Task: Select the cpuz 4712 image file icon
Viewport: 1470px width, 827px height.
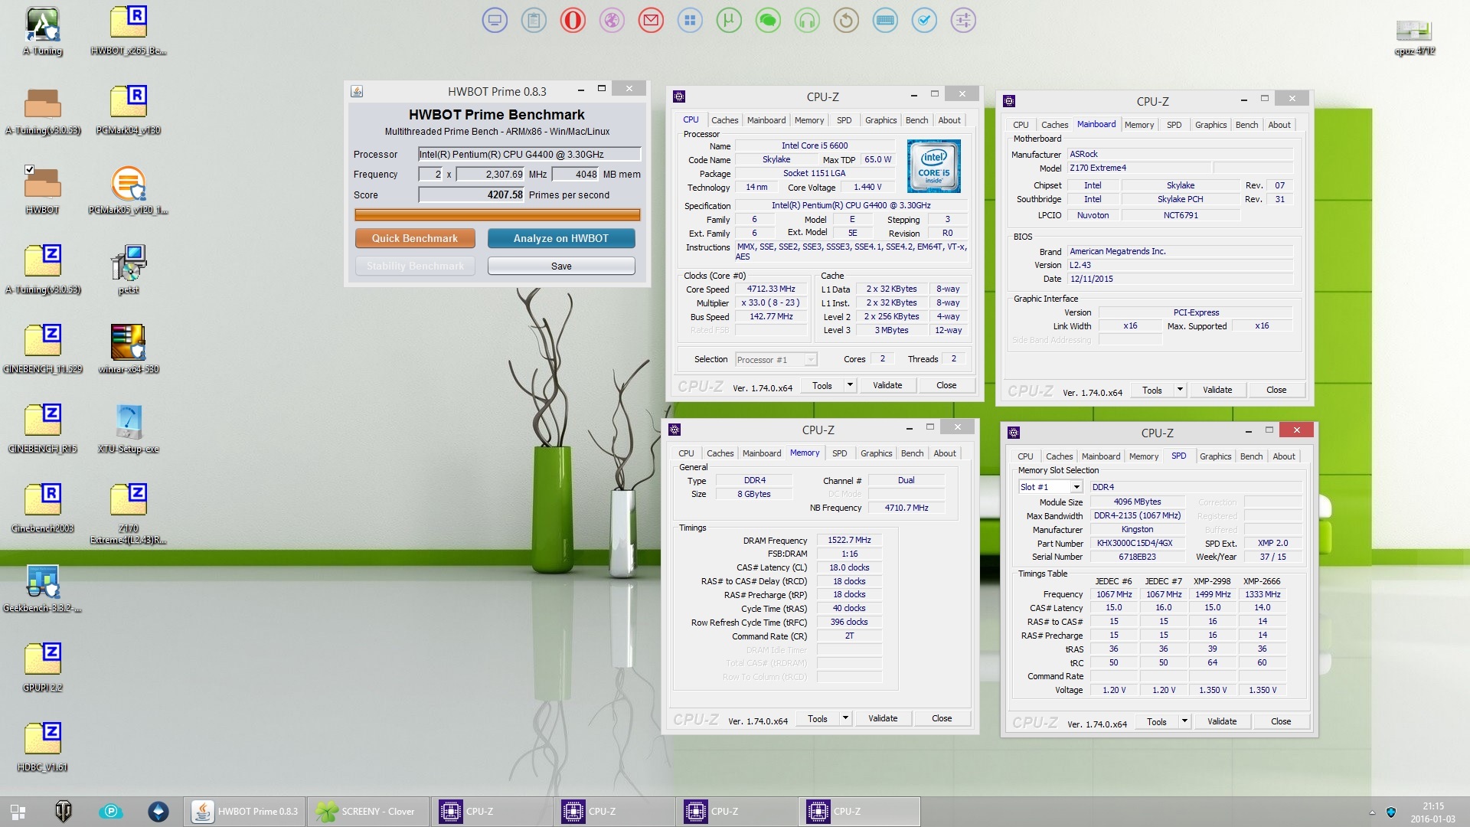Action: click(1414, 37)
